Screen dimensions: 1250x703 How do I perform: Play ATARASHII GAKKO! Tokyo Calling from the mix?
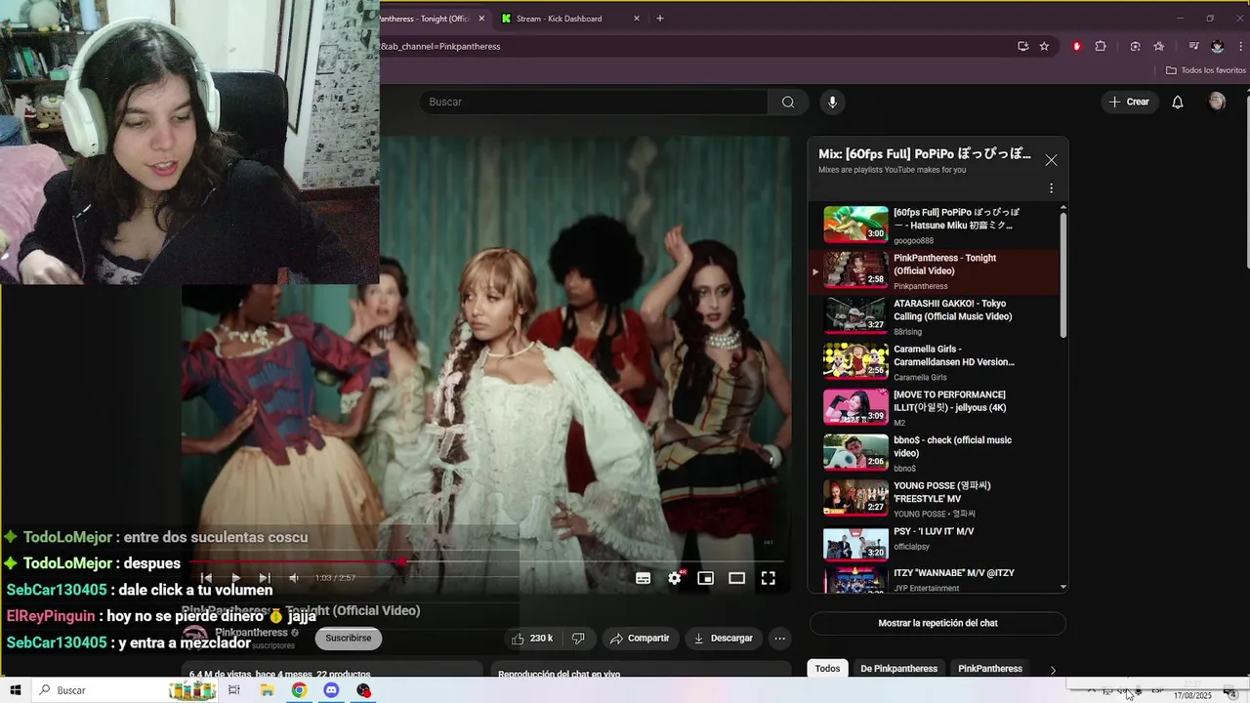(x=937, y=316)
